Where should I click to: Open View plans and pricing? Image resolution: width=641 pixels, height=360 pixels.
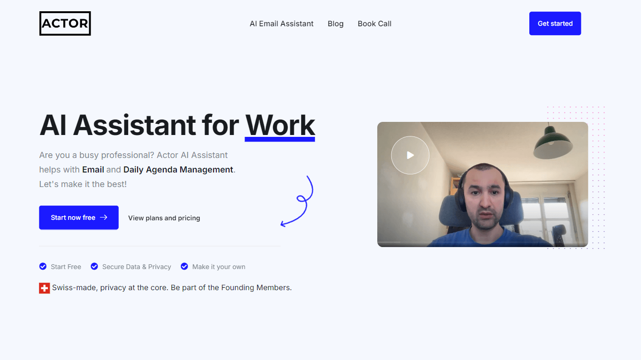pyautogui.click(x=164, y=218)
